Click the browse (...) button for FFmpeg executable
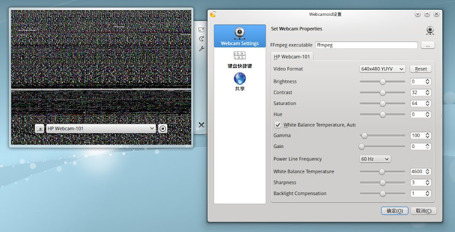 click(428, 45)
